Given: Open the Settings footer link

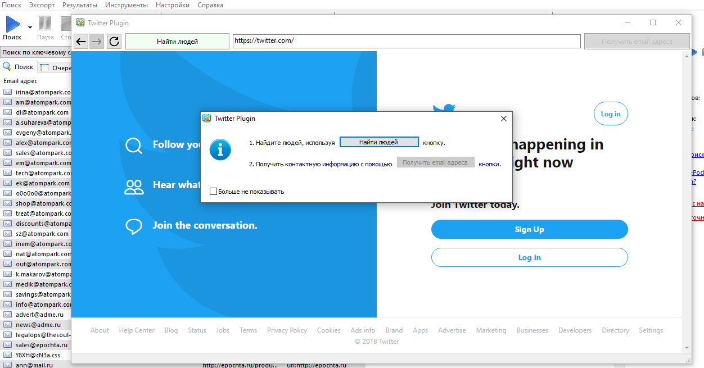Looking at the screenshot, I should click(x=651, y=330).
